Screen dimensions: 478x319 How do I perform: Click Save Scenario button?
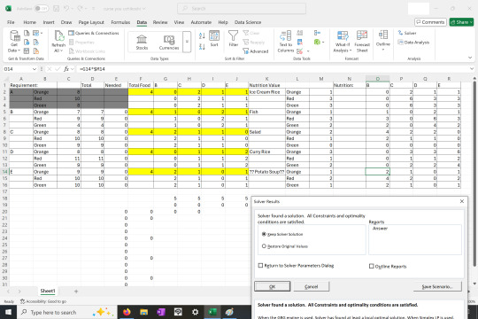[x=437, y=286]
